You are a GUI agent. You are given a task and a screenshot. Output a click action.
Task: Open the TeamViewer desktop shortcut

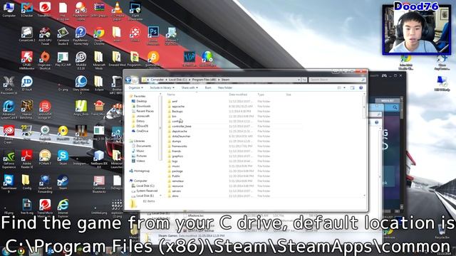(x=9, y=183)
